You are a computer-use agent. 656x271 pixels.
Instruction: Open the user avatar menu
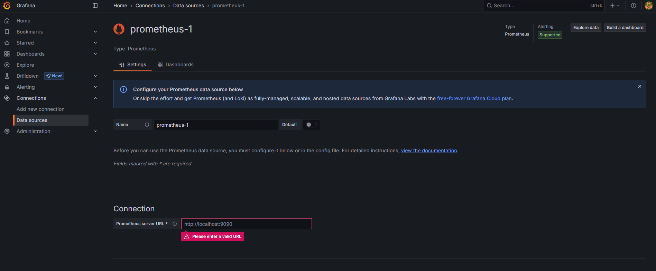[x=649, y=6]
